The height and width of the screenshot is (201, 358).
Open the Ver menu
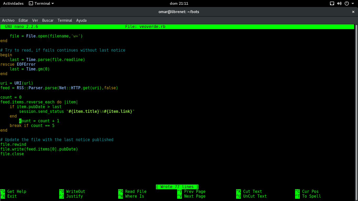pyautogui.click(x=35, y=20)
